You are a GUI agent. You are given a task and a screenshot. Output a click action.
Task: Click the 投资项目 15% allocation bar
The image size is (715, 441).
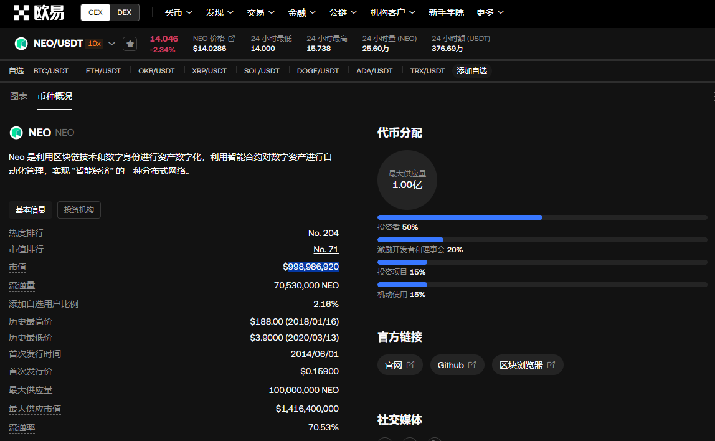click(x=542, y=262)
